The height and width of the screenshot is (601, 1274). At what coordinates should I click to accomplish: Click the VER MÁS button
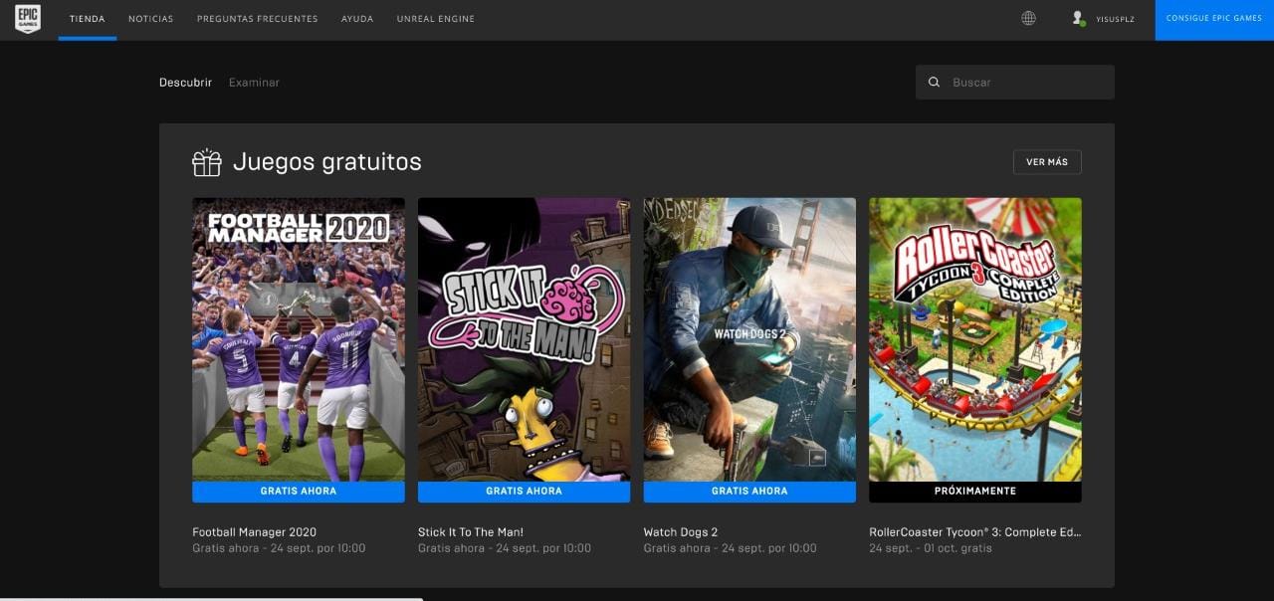pos(1047,162)
